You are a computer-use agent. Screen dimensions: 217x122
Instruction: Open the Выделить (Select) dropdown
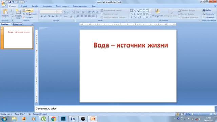(x=209, y=17)
